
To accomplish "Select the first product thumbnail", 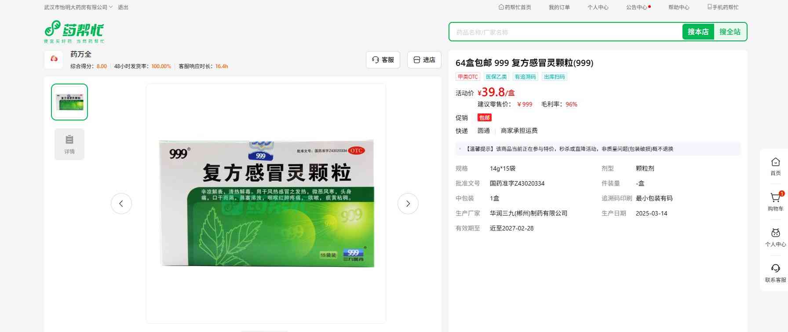I will [69, 102].
